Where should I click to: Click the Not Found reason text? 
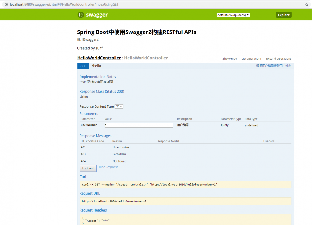[x=119, y=161]
